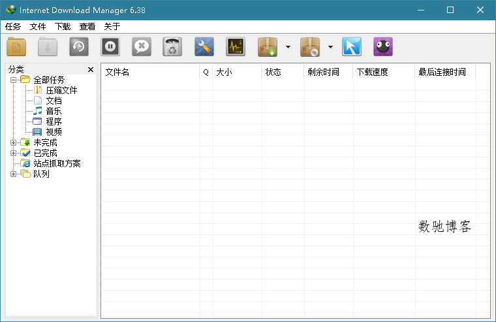Click the blue cursor arrow toolbar icon

[351, 47]
